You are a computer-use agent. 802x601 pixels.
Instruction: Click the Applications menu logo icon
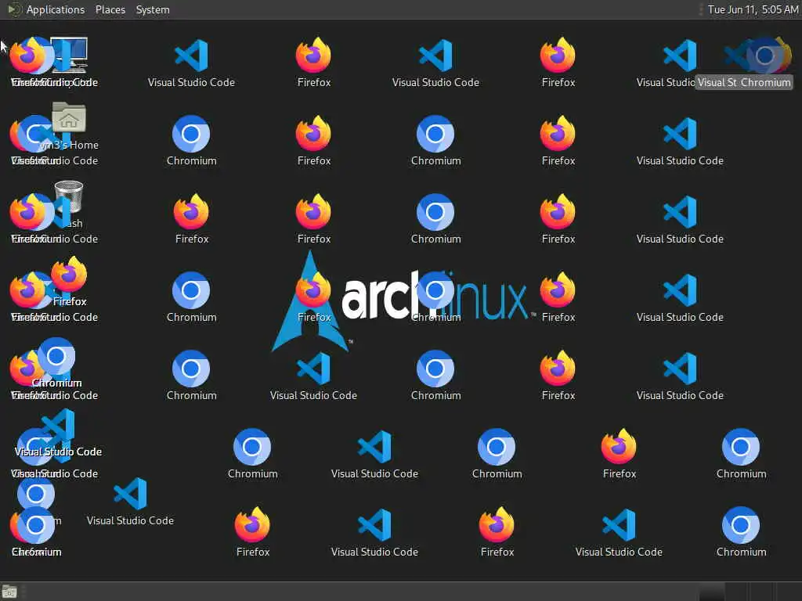[14, 9]
